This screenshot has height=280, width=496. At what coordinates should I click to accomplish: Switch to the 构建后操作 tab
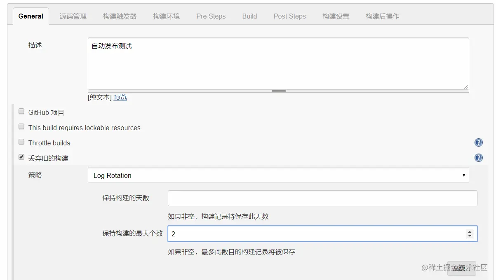point(382,16)
